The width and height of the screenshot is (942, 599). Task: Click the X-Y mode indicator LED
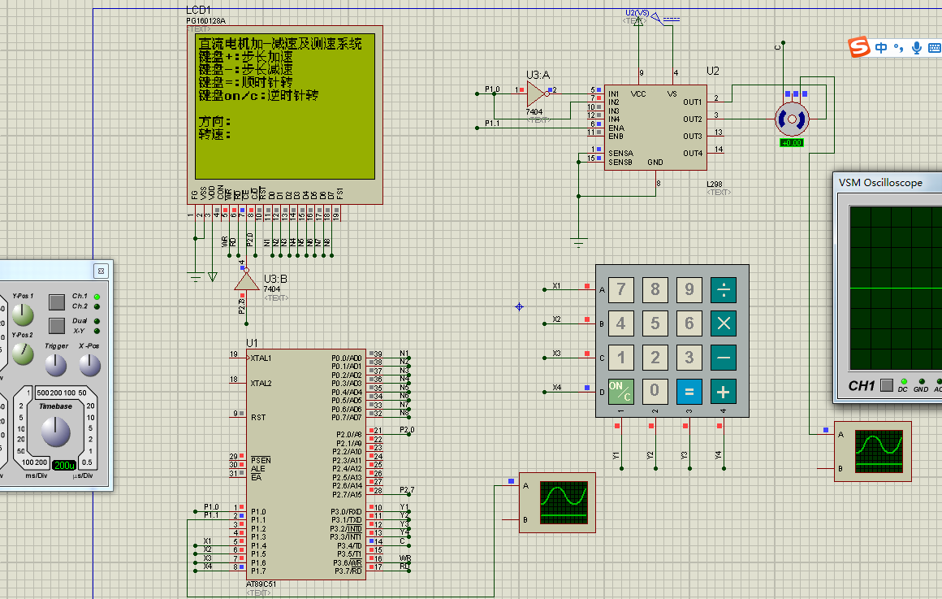97,331
